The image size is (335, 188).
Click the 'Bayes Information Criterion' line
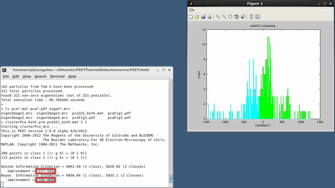[72, 175]
